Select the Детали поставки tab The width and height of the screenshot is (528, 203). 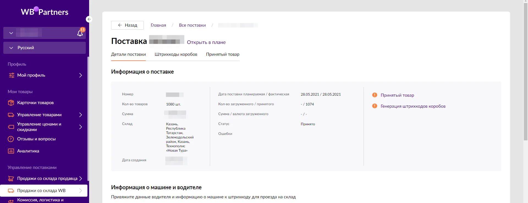[128, 54]
